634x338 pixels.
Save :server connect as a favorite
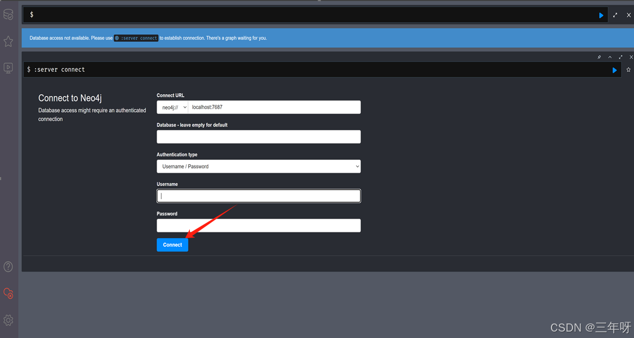click(628, 70)
